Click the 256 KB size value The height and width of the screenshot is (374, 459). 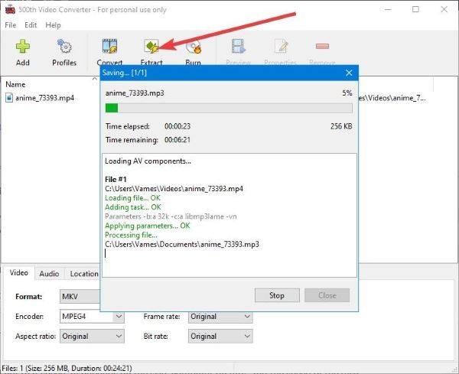[341, 126]
